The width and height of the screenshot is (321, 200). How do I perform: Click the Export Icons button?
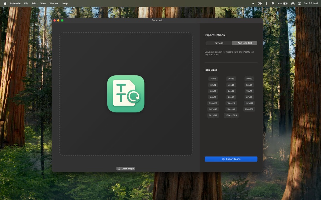231,159
